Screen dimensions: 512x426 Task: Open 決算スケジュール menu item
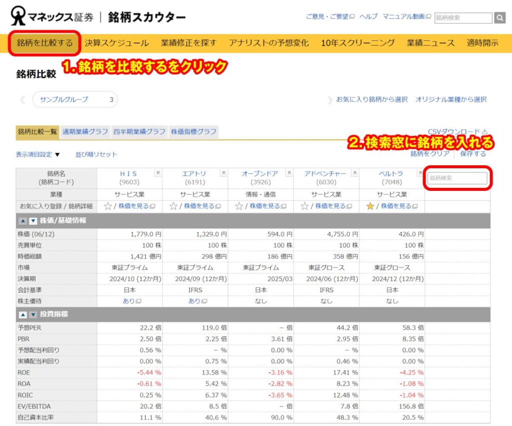116,43
